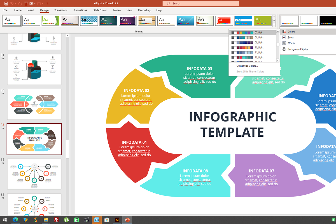Click Customize Colors... option
Image resolution: width=336 pixels, height=224 pixels.
click(x=247, y=66)
